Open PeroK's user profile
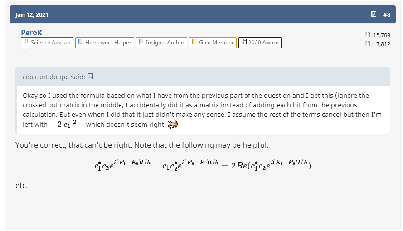Viewport: 403px width, 231px height. point(31,33)
